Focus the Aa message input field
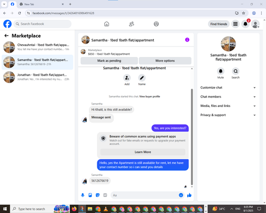This screenshot has height=213, width=266. coord(147,195)
